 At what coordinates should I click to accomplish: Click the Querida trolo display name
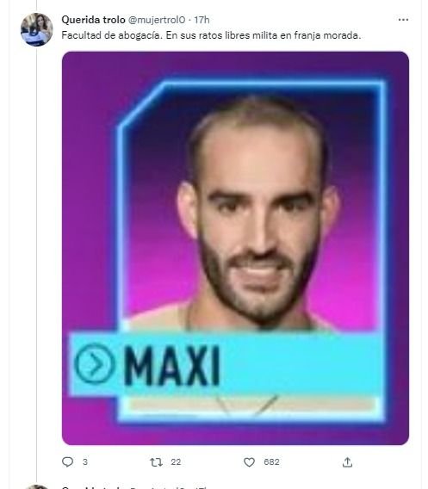coord(93,20)
